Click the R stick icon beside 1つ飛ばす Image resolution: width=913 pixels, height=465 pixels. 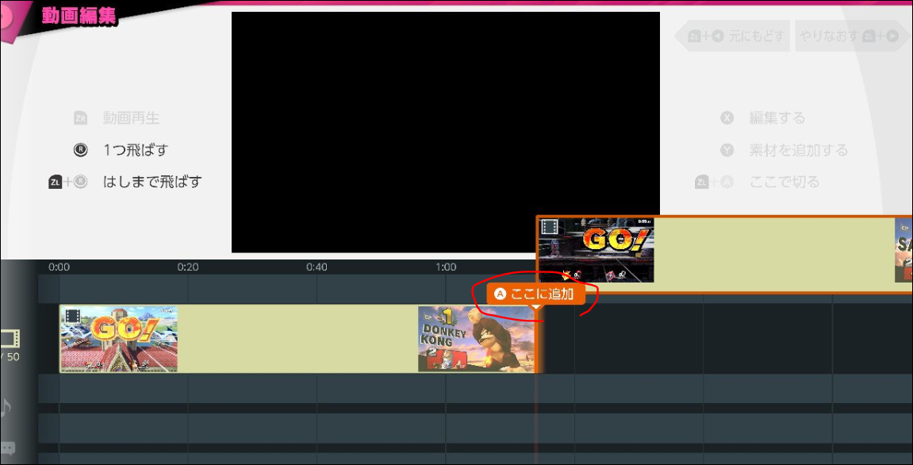point(80,150)
